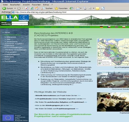Open the ? help menu
The image size is (129, 122).
(52, 5)
